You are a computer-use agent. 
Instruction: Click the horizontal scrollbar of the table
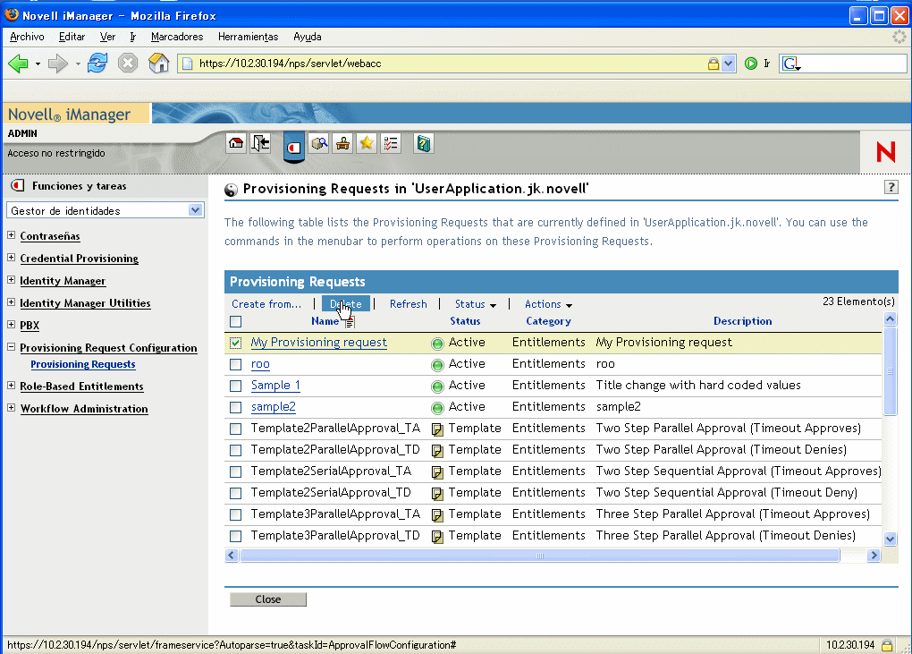(540, 556)
